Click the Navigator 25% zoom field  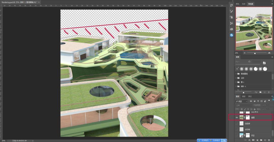coord(237,53)
